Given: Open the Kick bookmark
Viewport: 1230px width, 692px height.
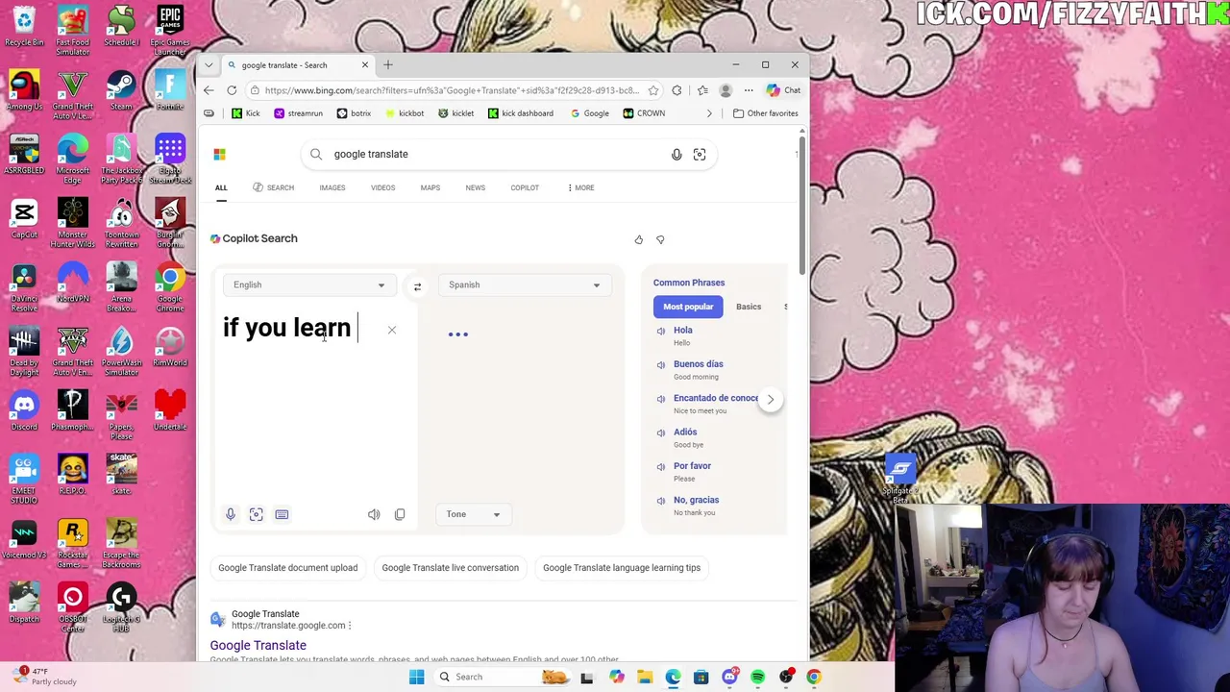Looking at the screenshot, I should click(246, 113).
